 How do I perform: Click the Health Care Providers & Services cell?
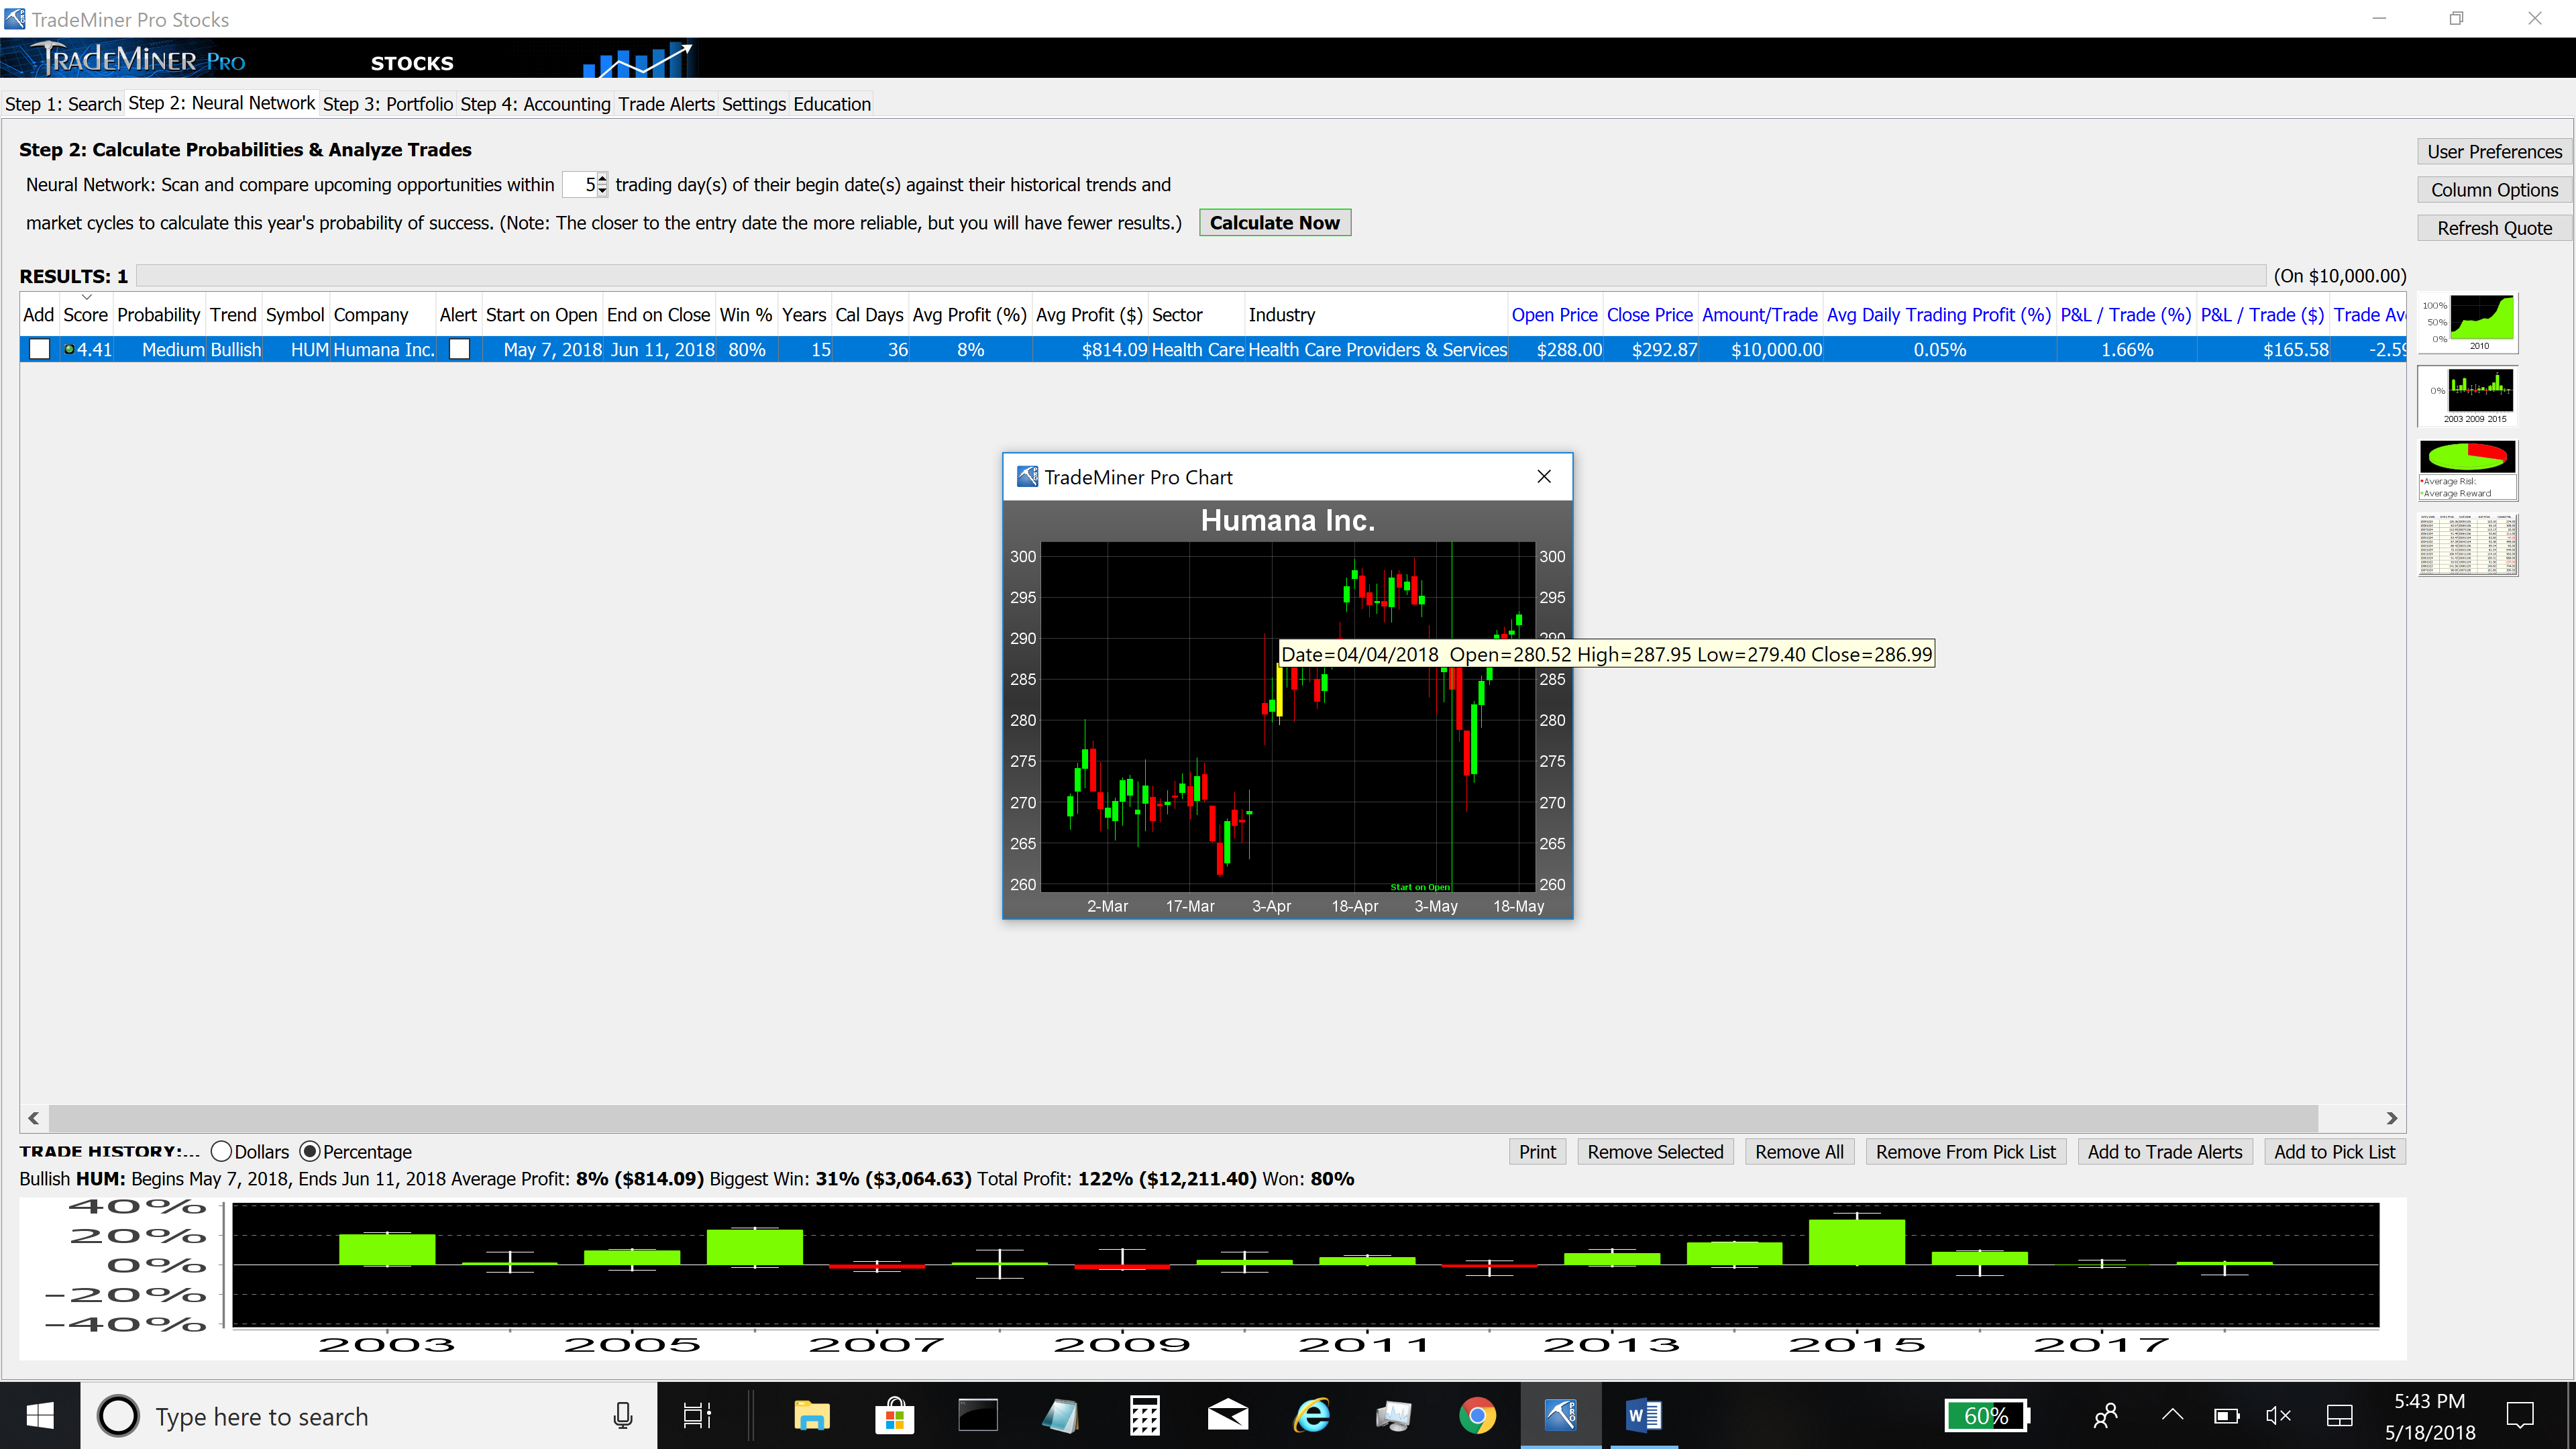tap(1377, 350)
